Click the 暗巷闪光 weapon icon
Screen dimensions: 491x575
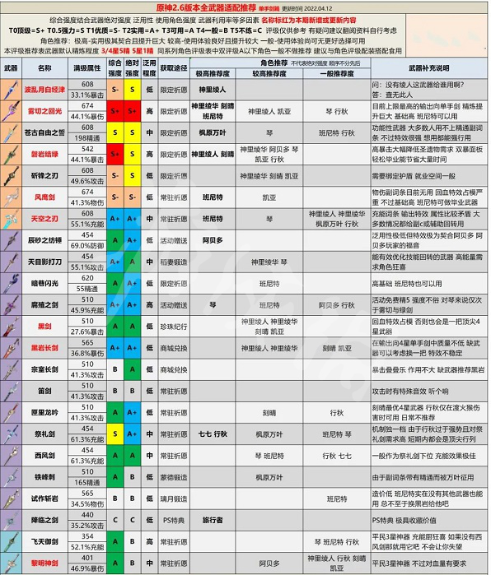[11, 284]
